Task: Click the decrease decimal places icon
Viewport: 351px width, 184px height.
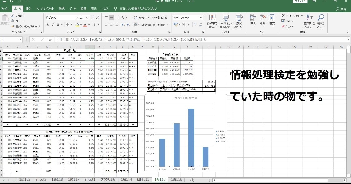Action: coord(201,25)
